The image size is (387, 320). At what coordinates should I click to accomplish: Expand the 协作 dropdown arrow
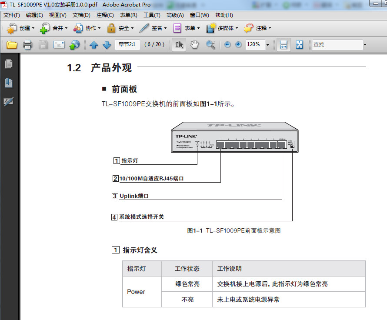click(x=99, y=28)
